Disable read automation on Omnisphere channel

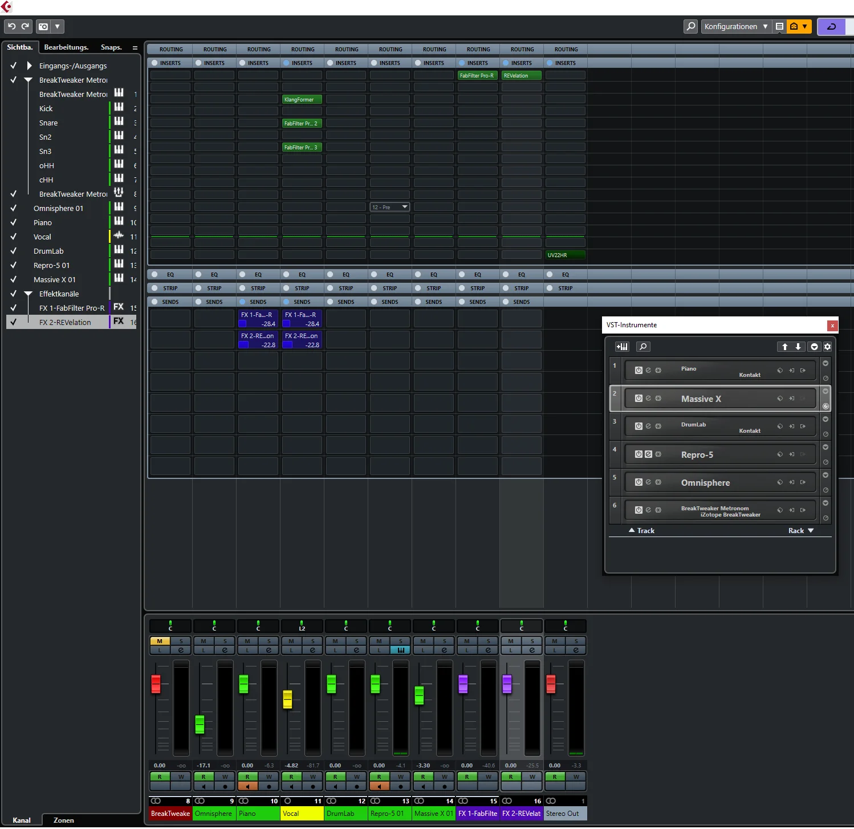tap(204, 777)
